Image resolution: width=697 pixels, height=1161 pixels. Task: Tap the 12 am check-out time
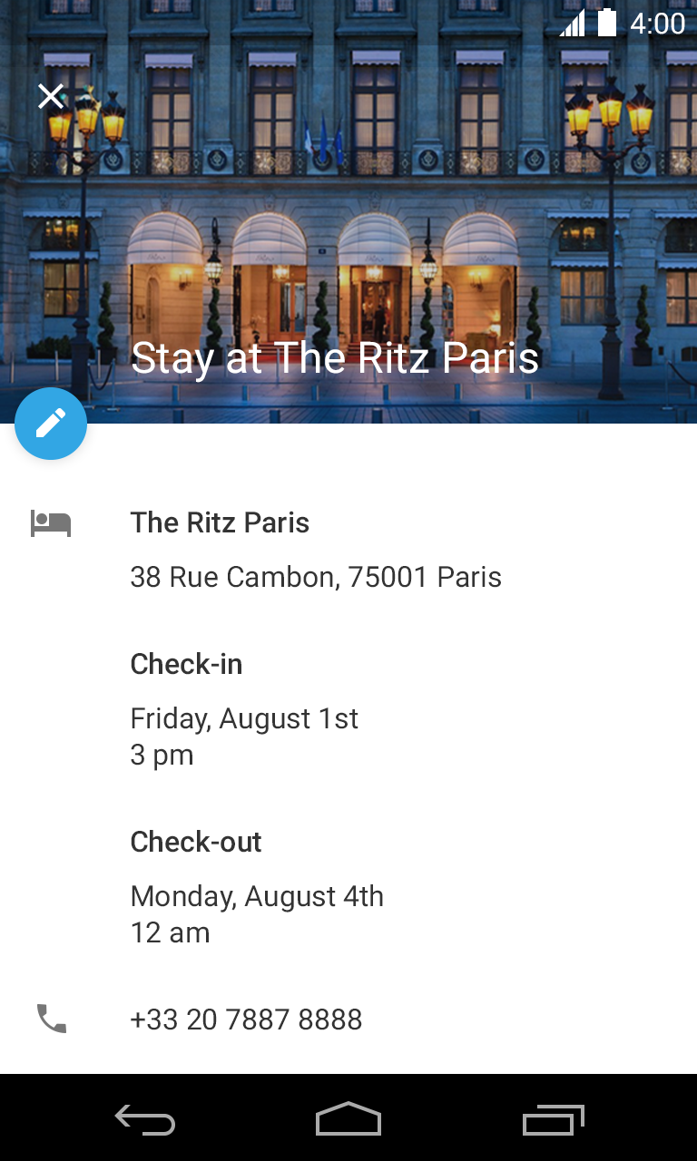click(171, 932)
